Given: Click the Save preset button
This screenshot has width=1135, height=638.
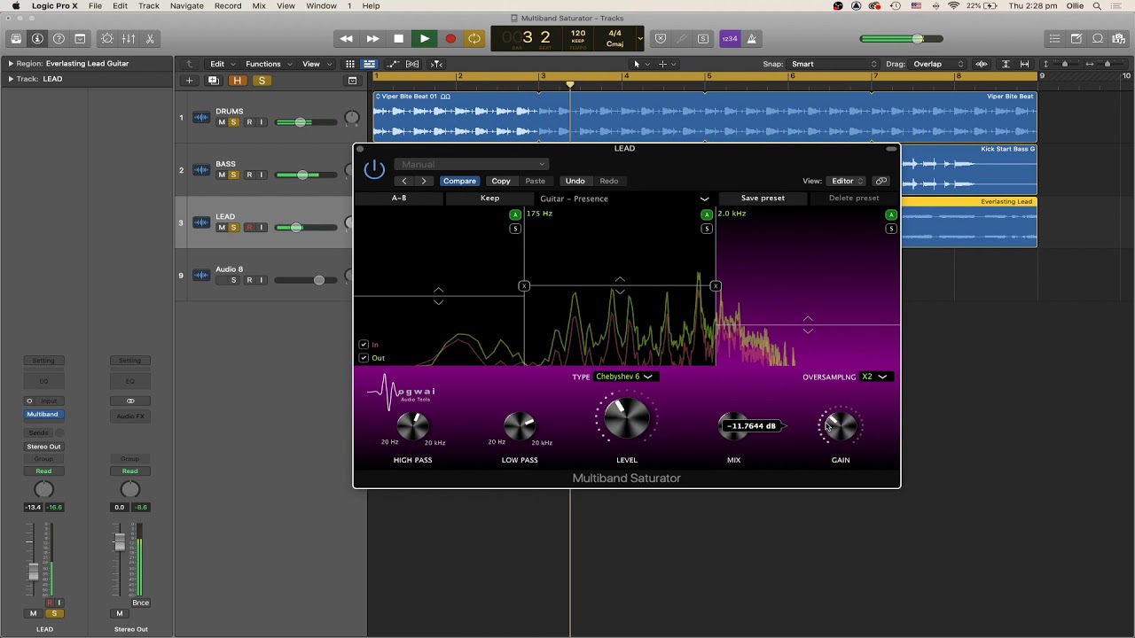Looking at the screenshot, I should (763, 198).
